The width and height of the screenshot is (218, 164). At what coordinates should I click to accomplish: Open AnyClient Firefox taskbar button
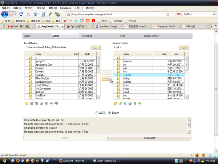74,161
